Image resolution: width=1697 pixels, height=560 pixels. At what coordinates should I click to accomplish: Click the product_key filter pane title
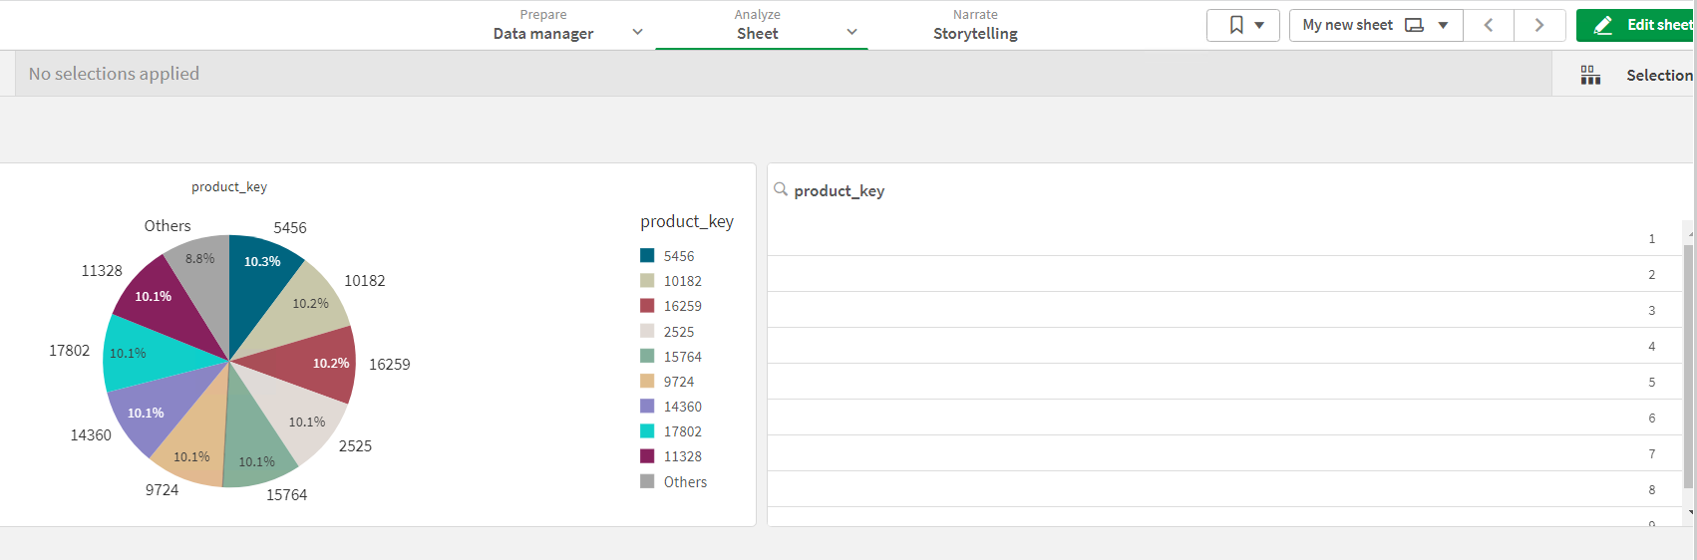(840, 190)
